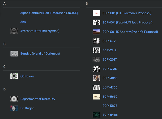The height and width of the screenshot is (119, 162).
Task: Click the Dr. Bright portrait thumbnail
Action: click(14, 108)
